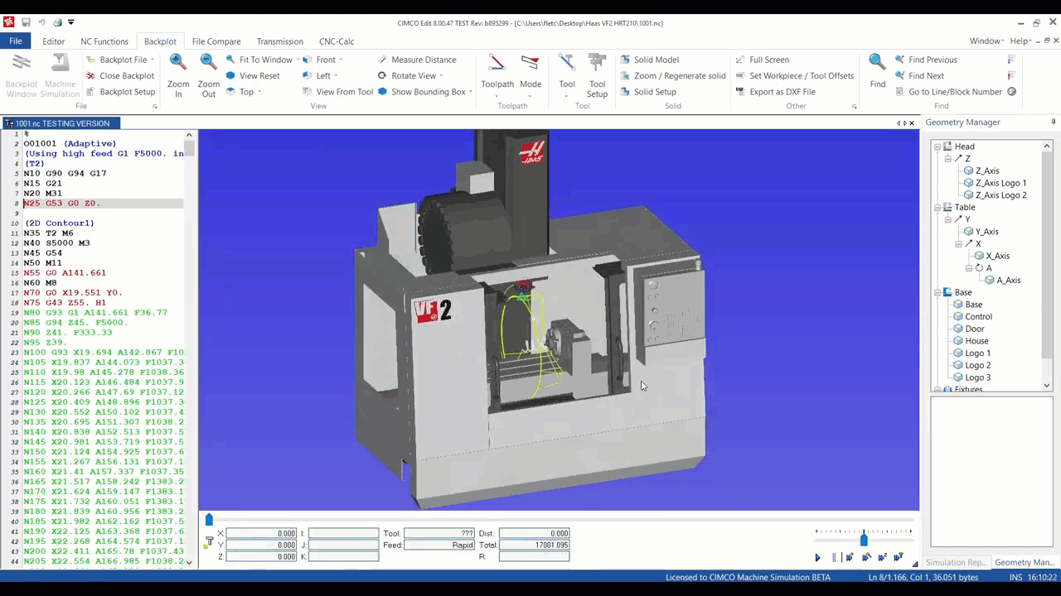Open the Help menu

(1020, 41)
